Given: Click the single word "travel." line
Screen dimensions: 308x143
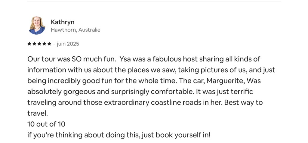Looking at the screenshot, I should [38, 113].
